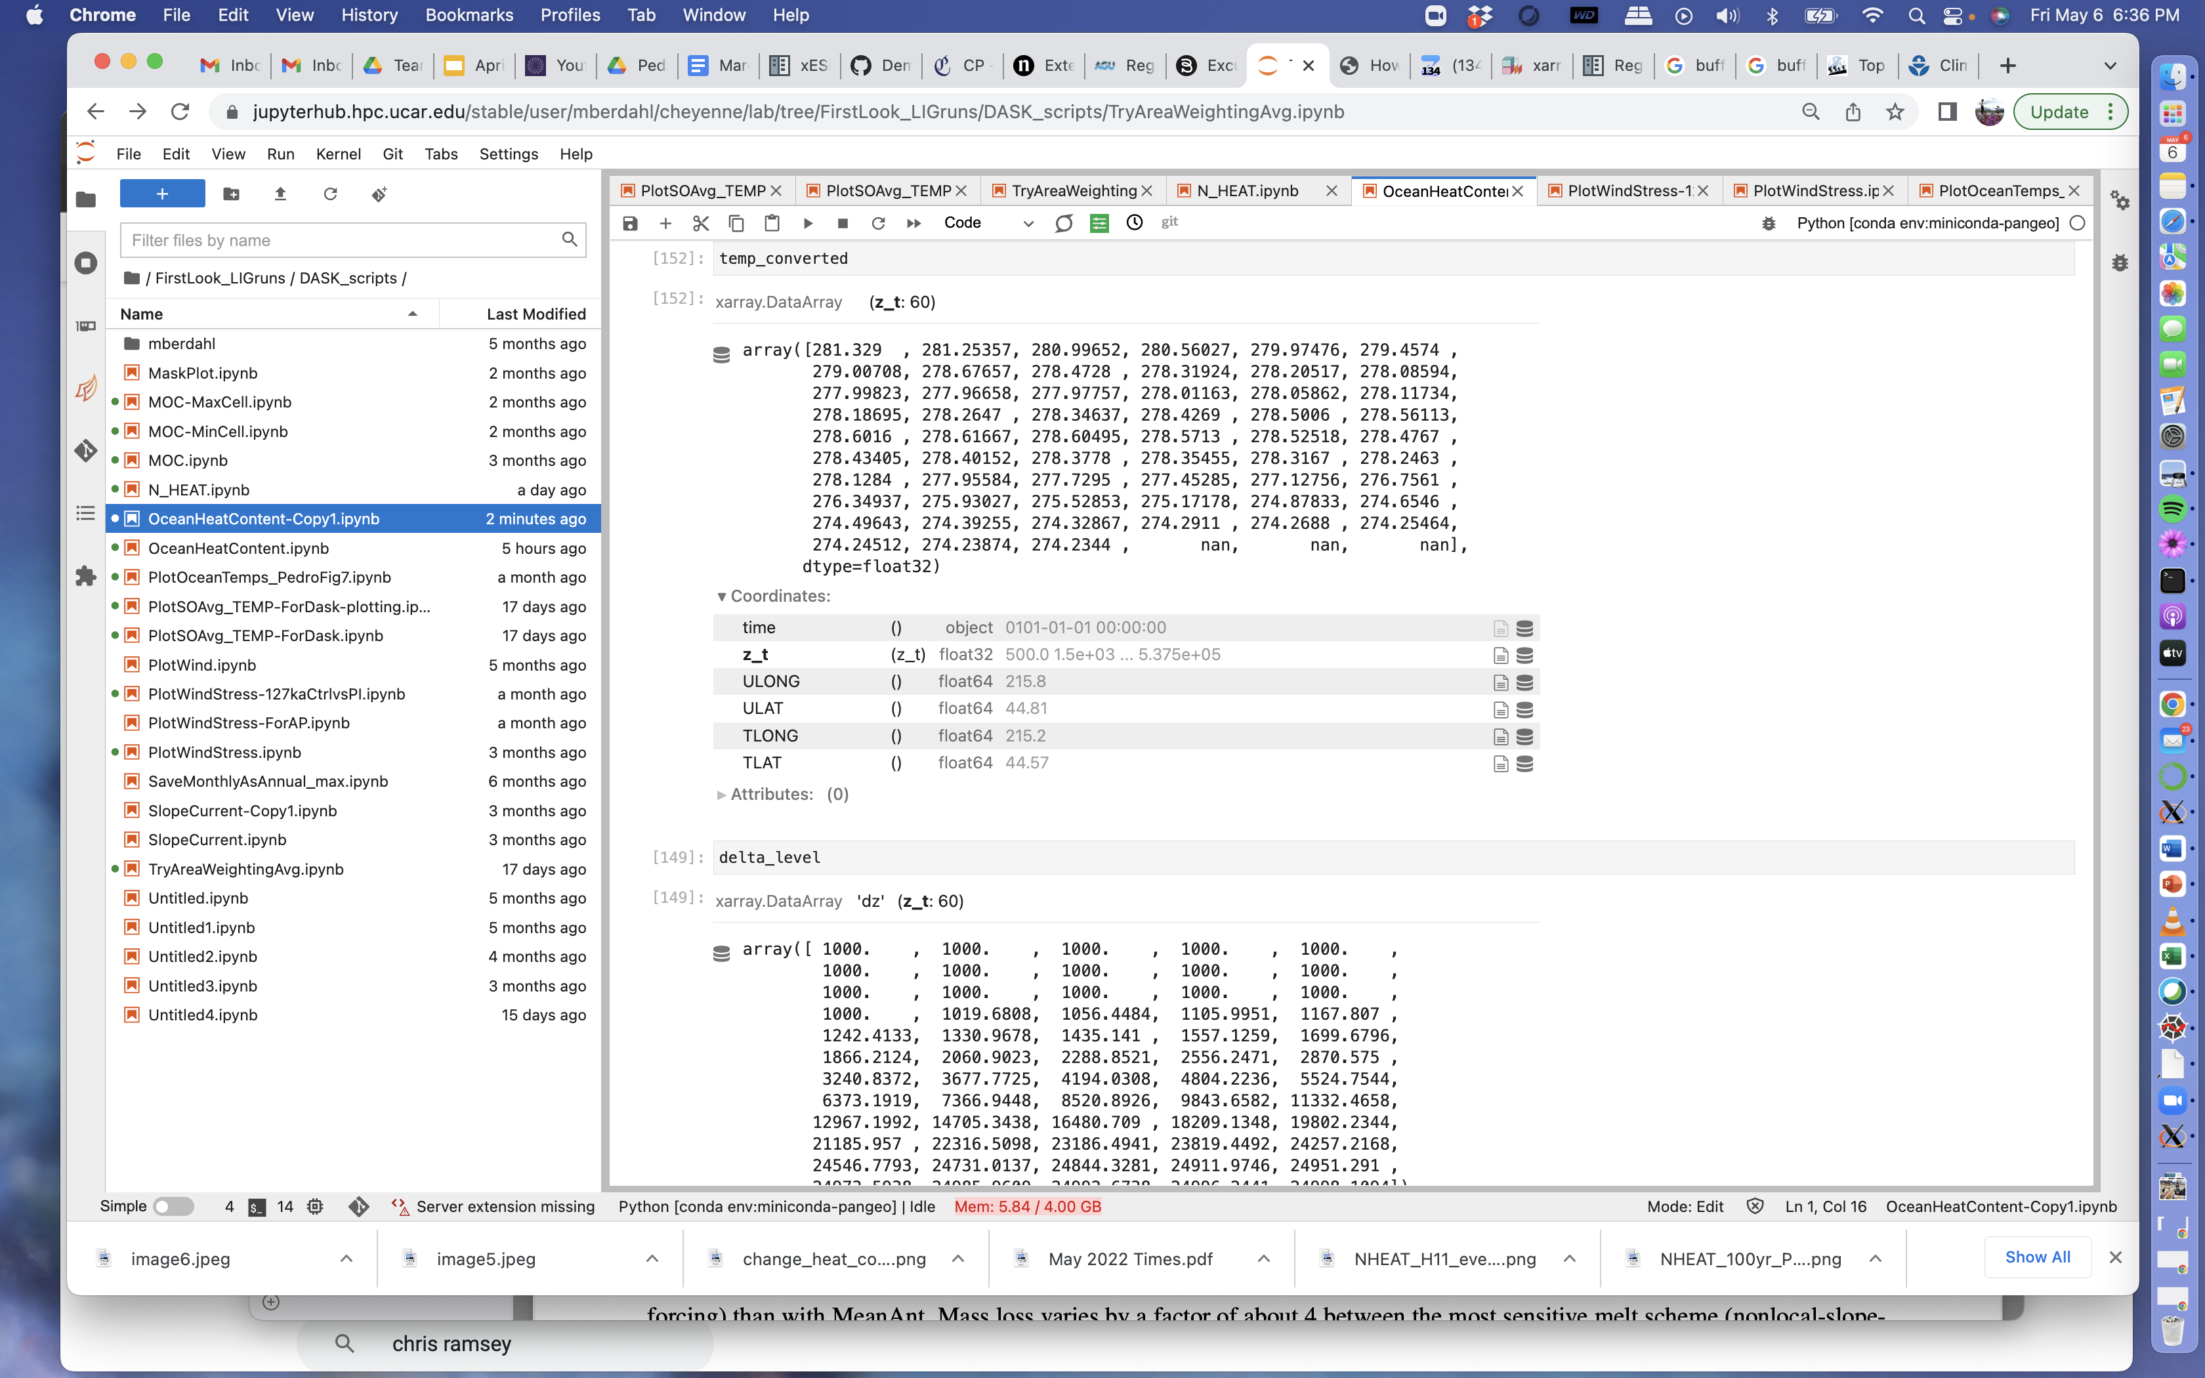Viewport: 2205px width, 1378px height.
Task: Restart the kernel with the circular arrow icon
Action: click(x=878, y=223)
